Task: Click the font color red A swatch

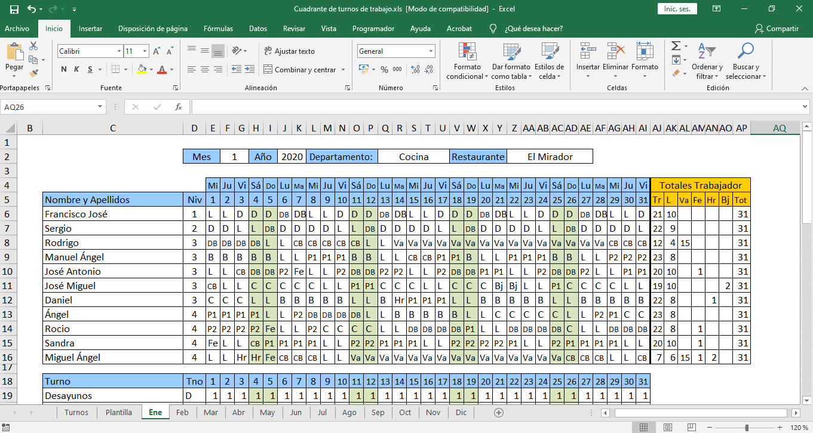Action: [x=161, y=70]
